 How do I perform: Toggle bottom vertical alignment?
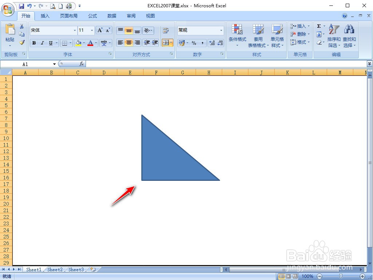137,30
